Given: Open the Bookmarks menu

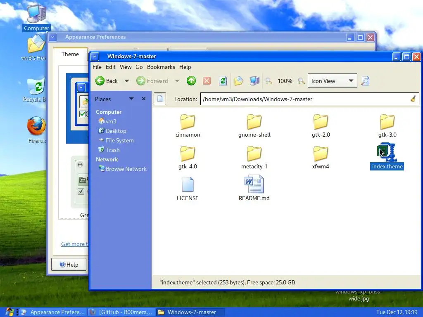Looking at the screenshot, I should point(161,67).
